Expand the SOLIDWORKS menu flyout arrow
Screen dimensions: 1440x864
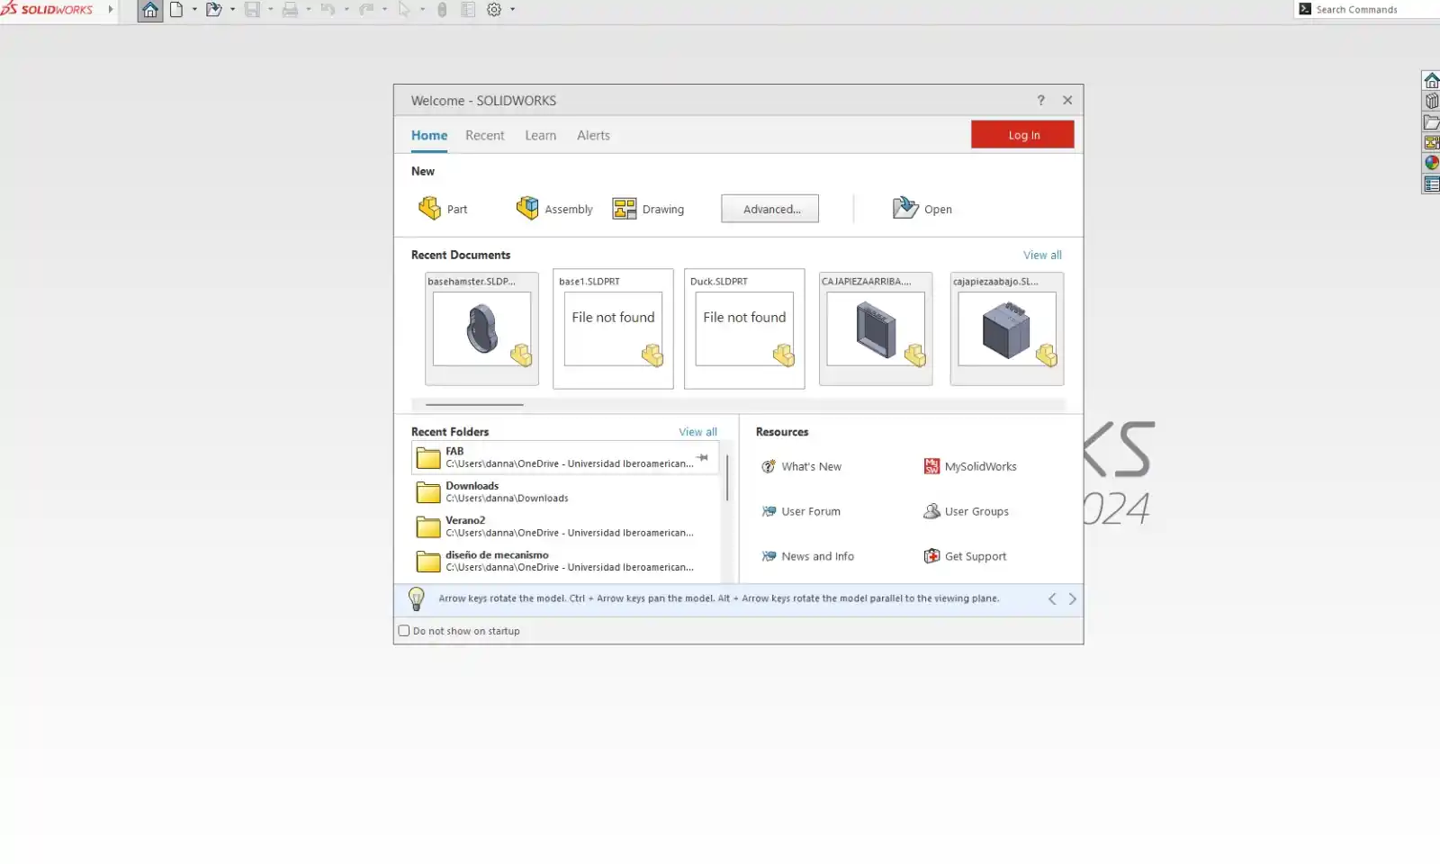pos(111,10)
